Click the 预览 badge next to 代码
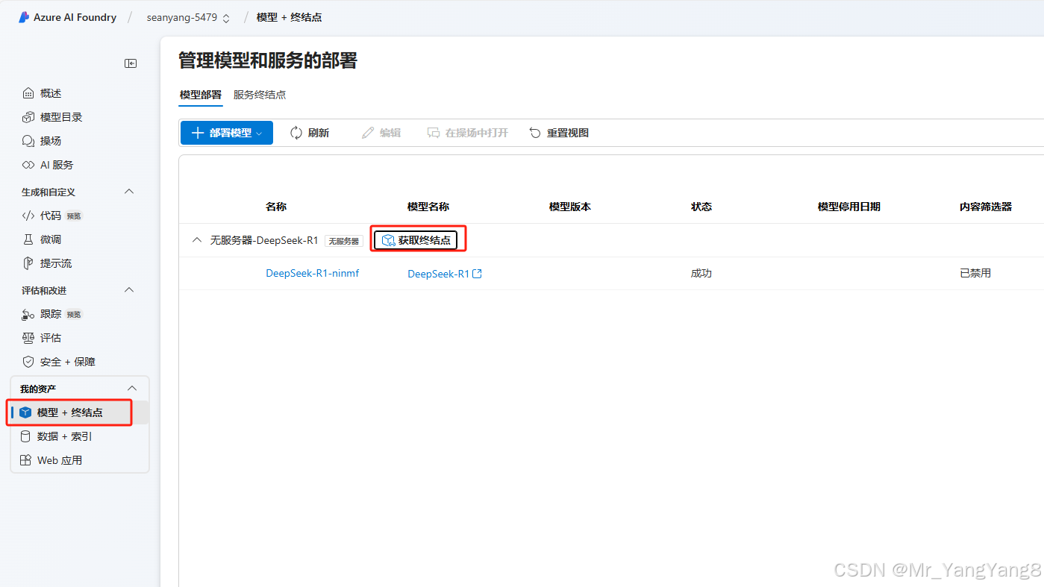Viewport: 1044px width, 587px height. pos(74,216)
